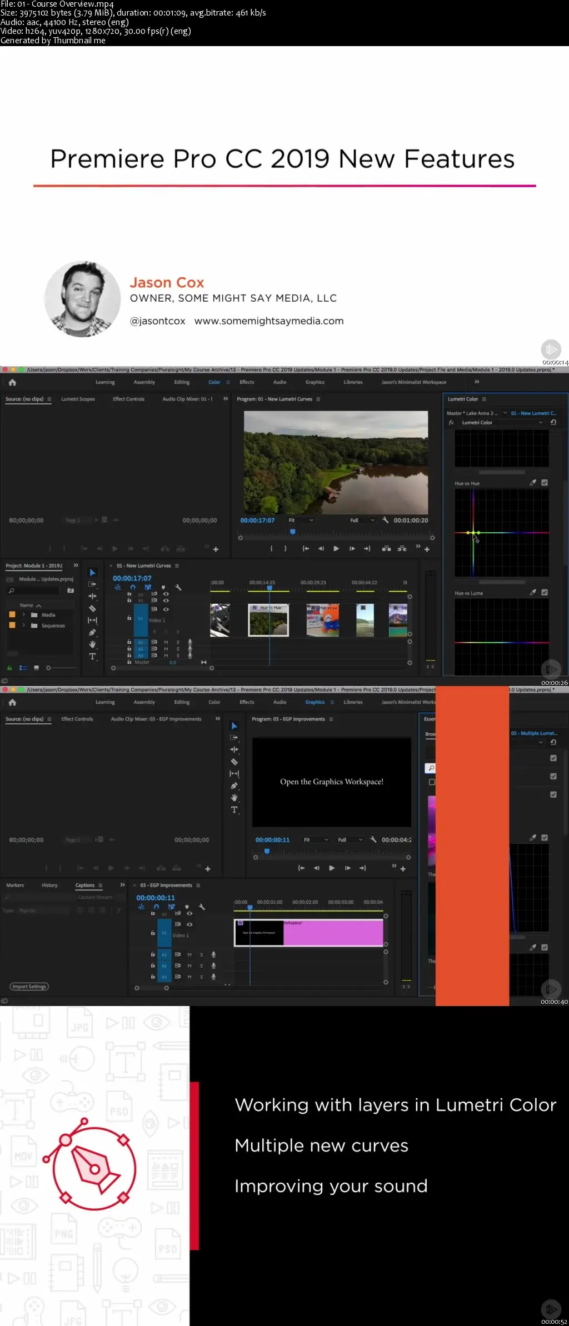Click the @jasontcox handle on title slide
The image size is (569, 1326).
pyautogui.click(x=158, y=321)
